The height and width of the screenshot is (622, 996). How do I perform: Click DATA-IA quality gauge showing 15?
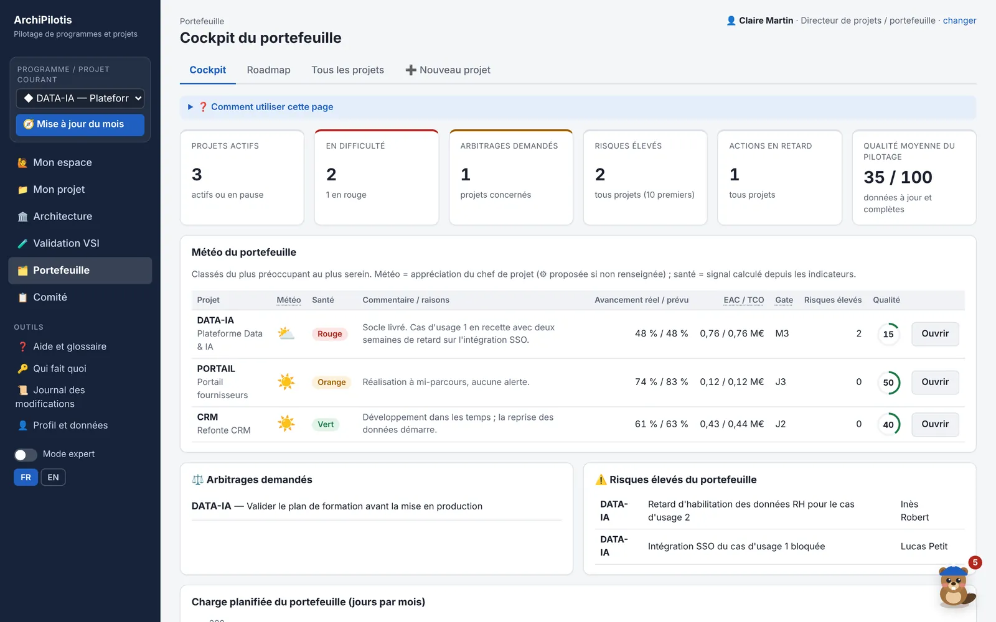coord(888,334)
